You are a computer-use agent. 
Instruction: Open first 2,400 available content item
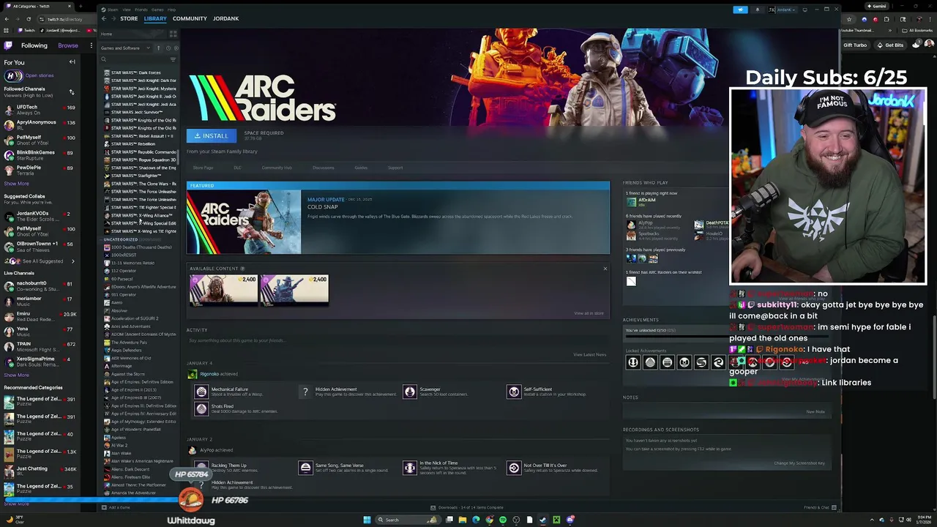click(223, 289)
